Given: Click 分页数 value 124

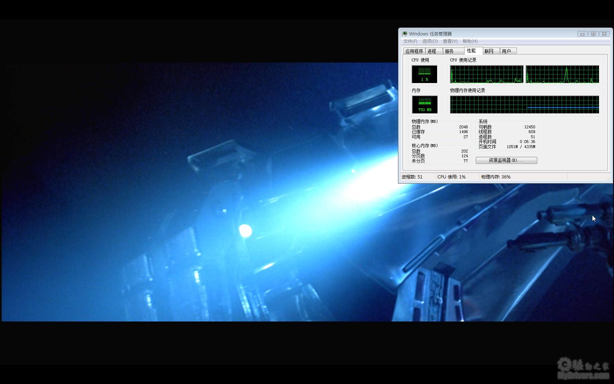Looking at the screenshot, I should point(465,156).
